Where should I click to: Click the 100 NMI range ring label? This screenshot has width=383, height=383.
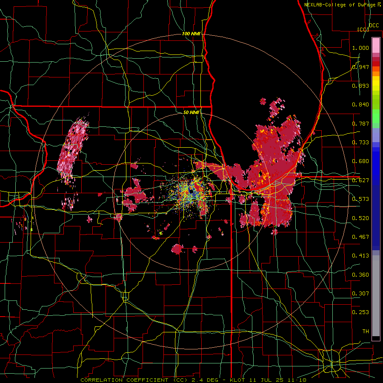click(x=191, y=34)
